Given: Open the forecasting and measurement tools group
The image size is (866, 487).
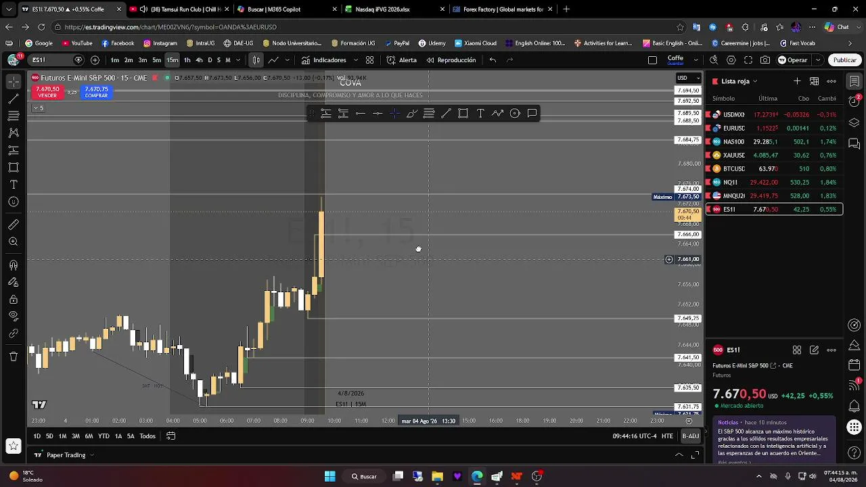Looking at the screenshot, I should (x=14, y=150).
